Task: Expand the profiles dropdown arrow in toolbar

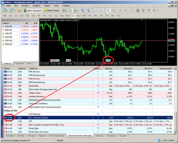Action: [x=15, y=11]
